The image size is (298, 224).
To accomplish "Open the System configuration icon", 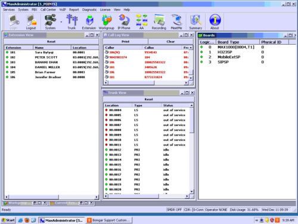I will click(x=50, y=22).
